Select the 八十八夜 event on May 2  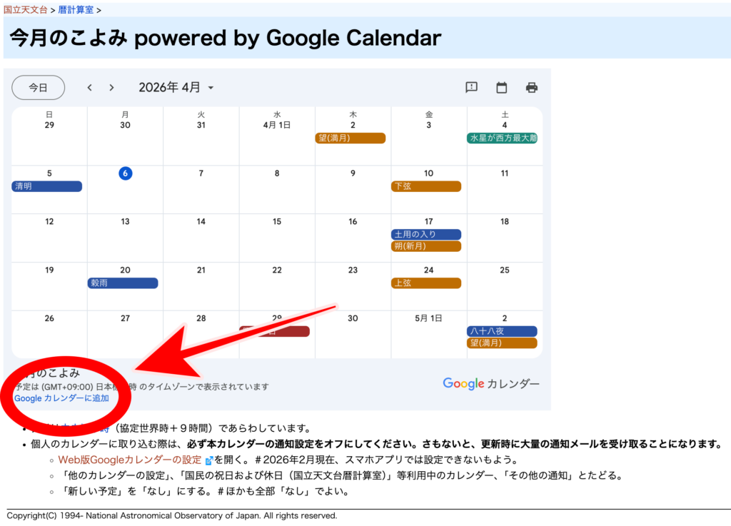point(502,331)
